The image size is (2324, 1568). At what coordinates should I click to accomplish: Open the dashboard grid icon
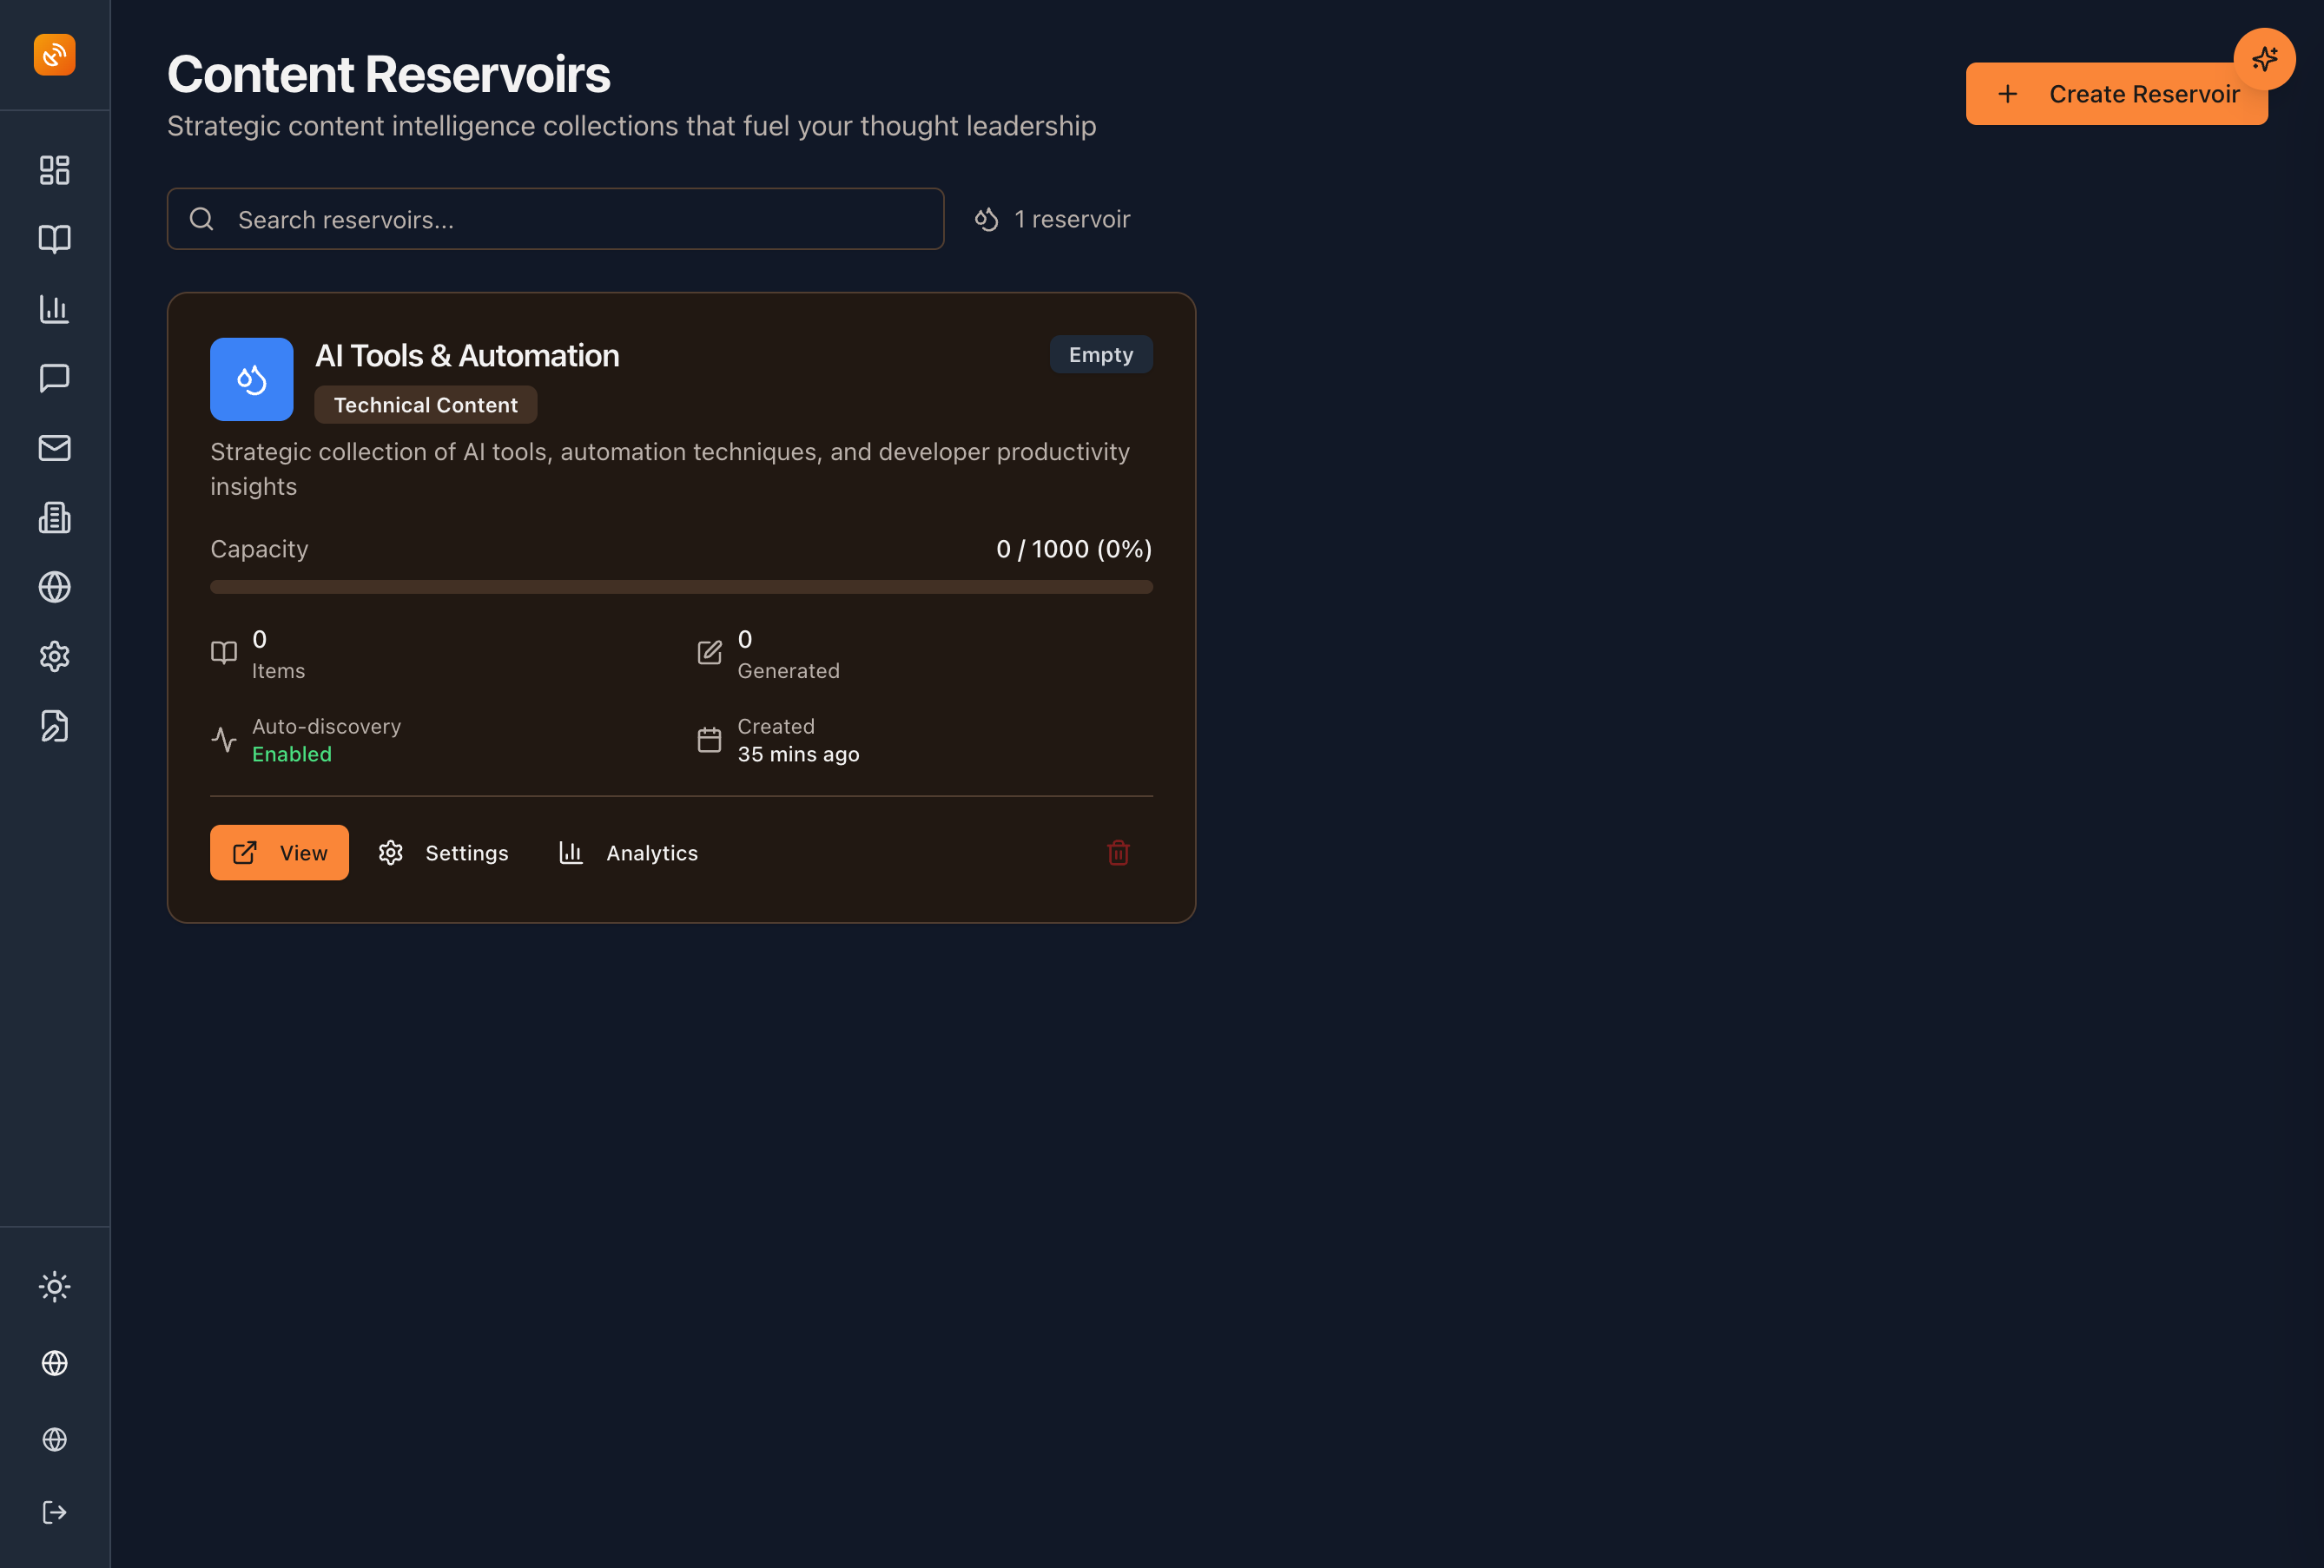pos(54,170)
